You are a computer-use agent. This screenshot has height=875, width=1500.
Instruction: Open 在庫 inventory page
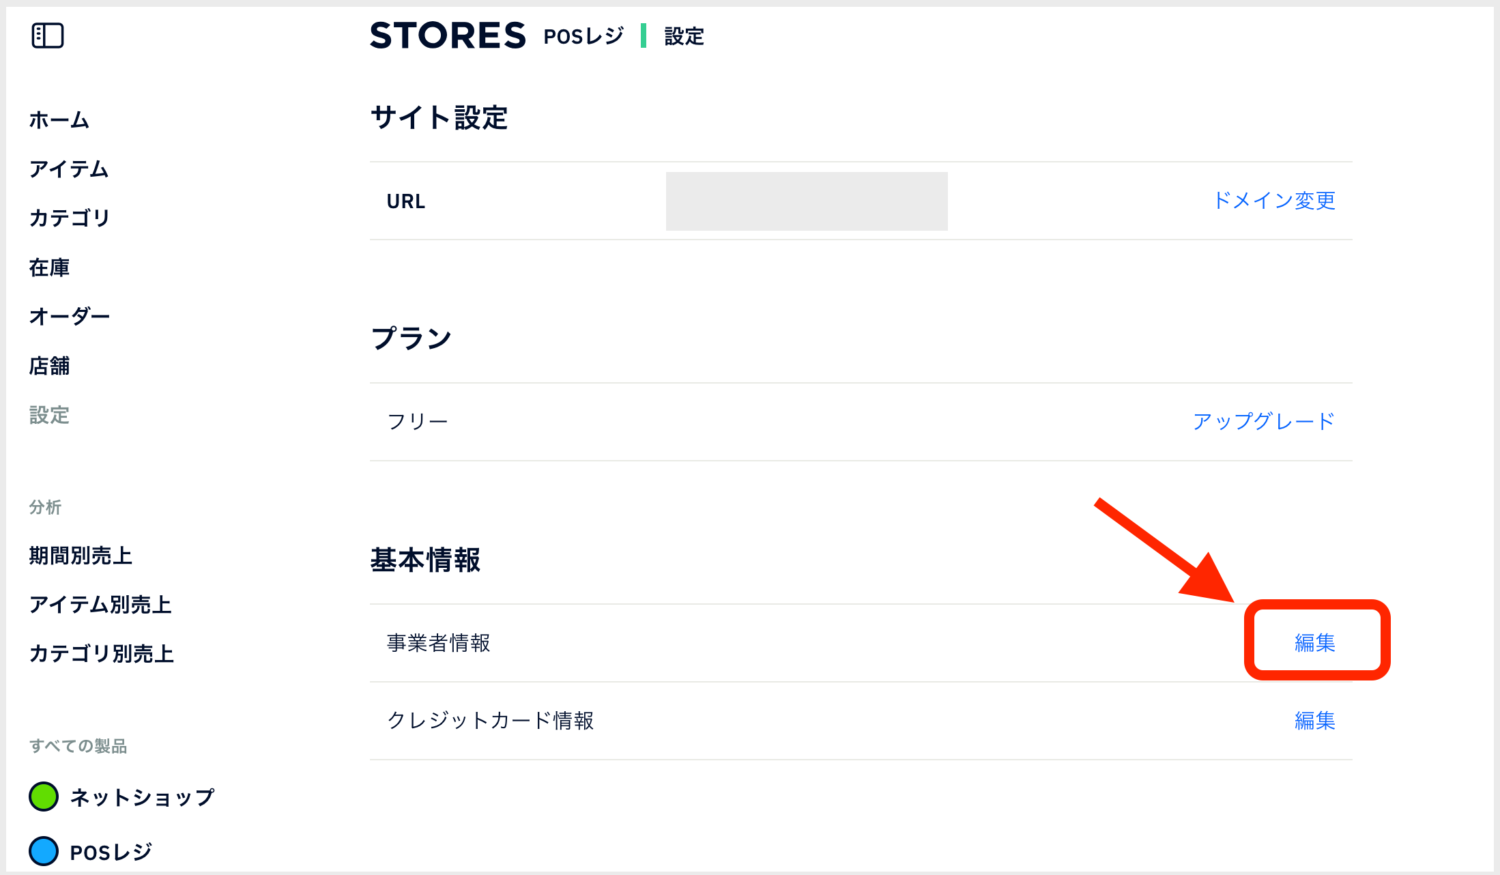tap(49, 268)
